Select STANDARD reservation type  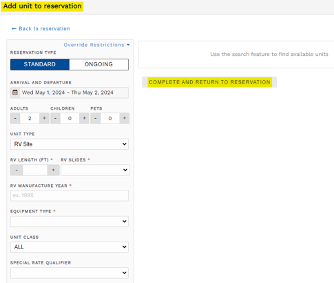click(x=40, y=64)
